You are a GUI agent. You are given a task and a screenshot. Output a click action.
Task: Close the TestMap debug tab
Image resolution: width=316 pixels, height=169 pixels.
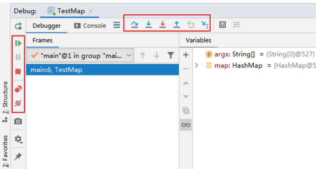[x=91, y=11]
